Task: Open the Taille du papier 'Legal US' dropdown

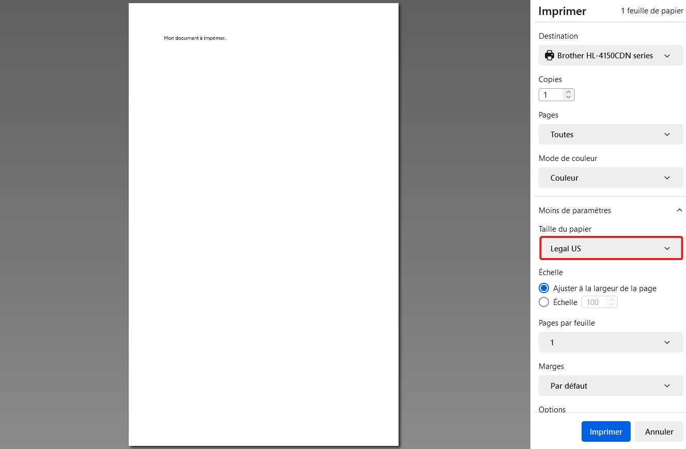Action: tap(611, 248)
